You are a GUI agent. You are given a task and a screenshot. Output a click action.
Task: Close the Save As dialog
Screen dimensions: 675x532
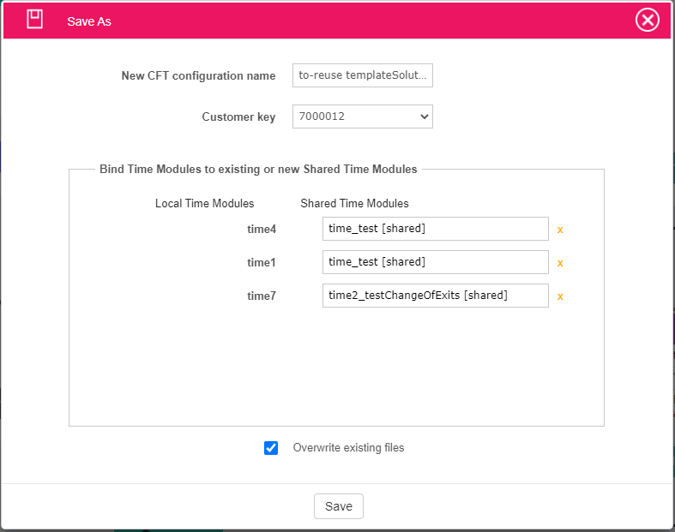647,20
